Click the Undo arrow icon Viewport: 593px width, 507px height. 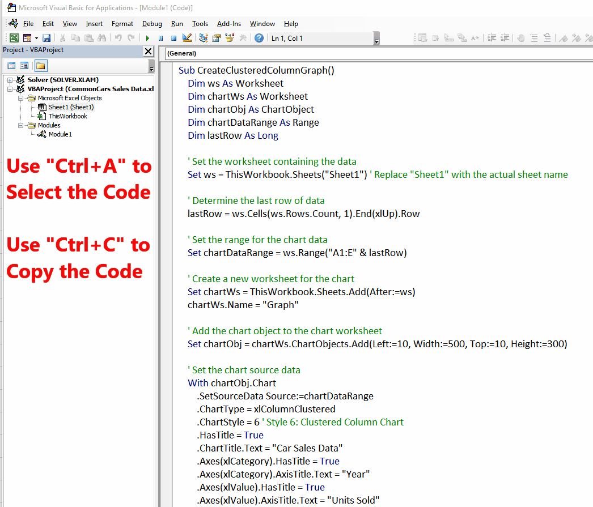click(118, 38)
